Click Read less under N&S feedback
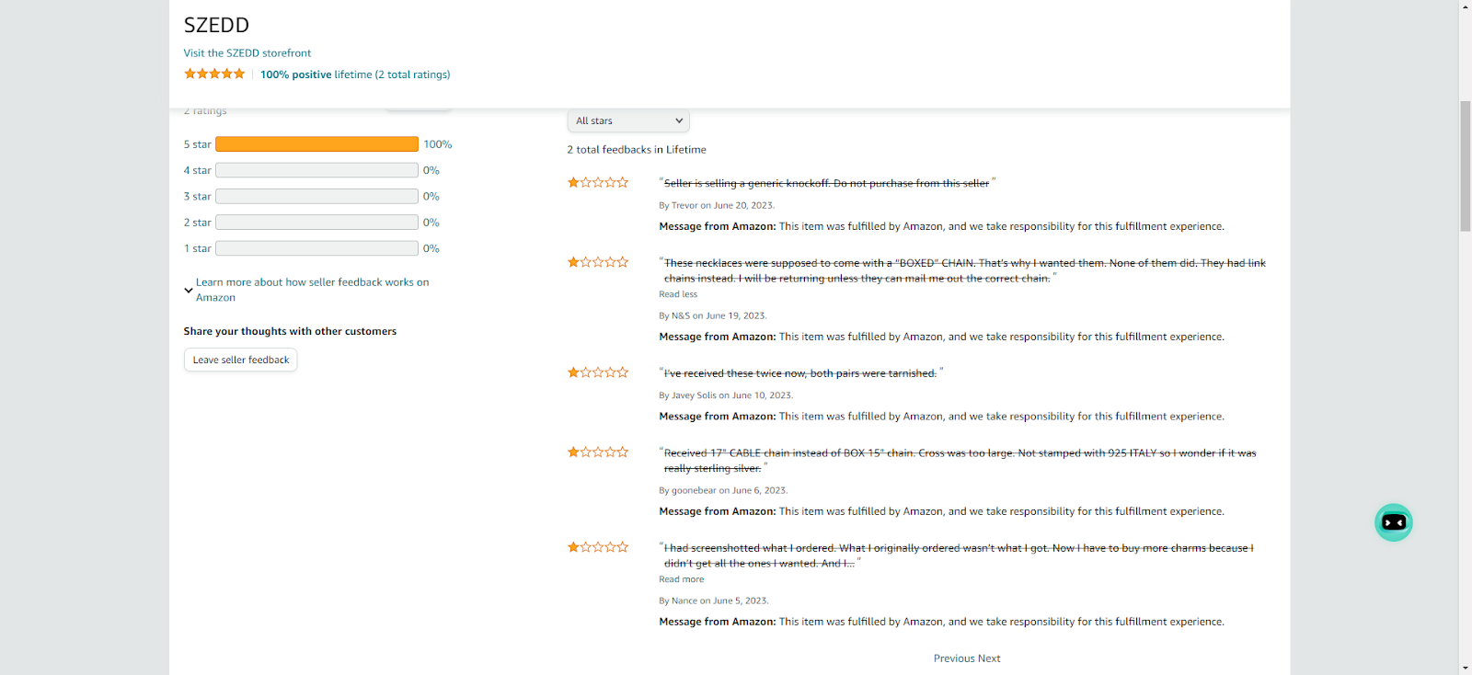Screen dimensions: 1472x675 tap(678, 294)
